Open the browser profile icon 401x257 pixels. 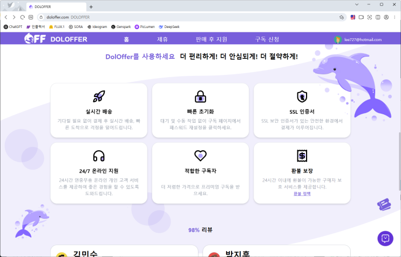386,17
